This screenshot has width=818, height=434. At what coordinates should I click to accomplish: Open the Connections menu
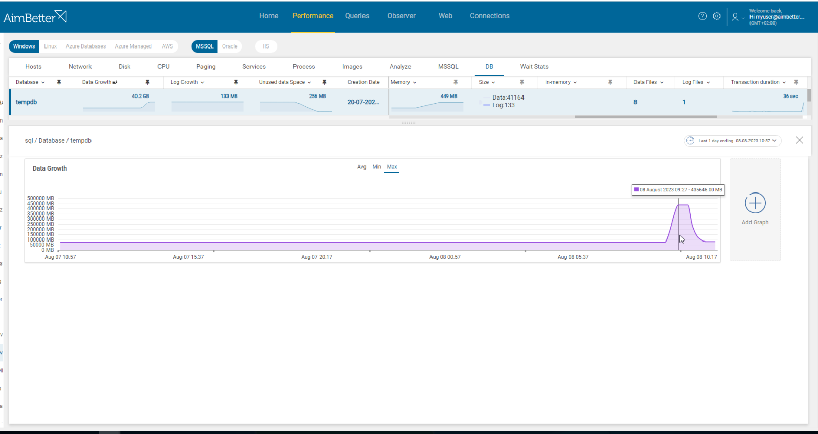point(490,16)
